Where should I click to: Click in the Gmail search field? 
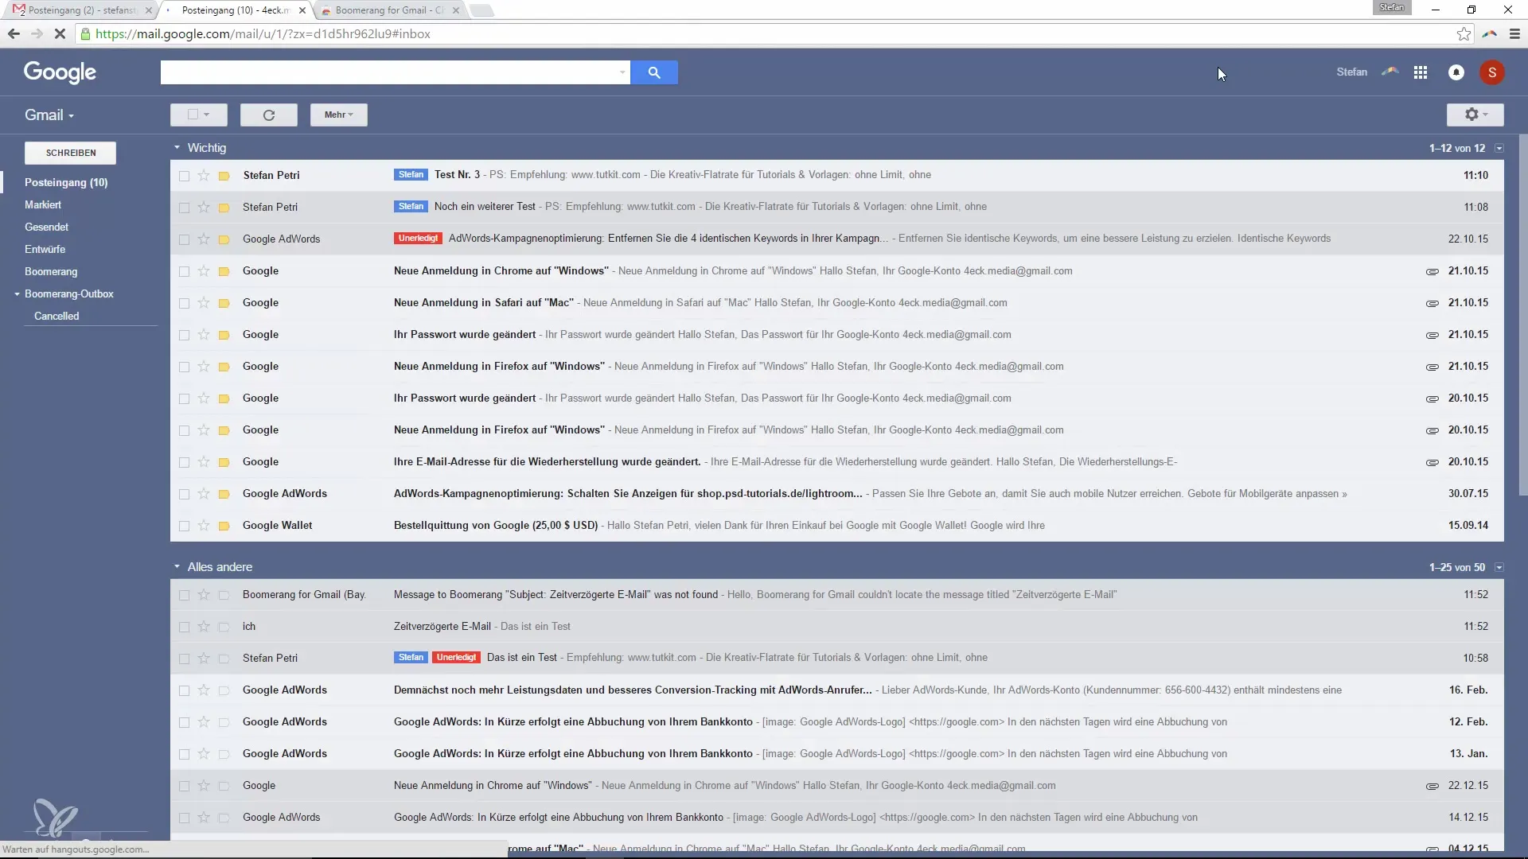388,72
